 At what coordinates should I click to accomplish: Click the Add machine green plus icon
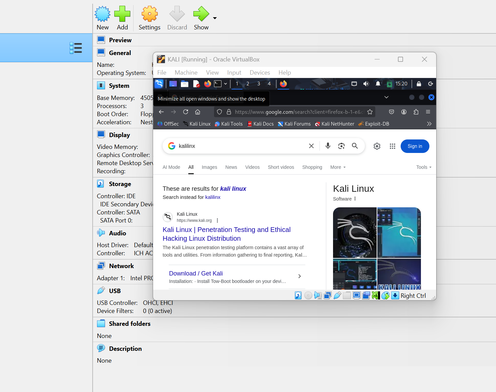point(122,14)
